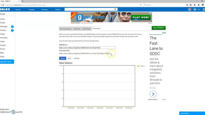Click the magnifier search icon in ROBLOX bar

click(x=115, y=9)
